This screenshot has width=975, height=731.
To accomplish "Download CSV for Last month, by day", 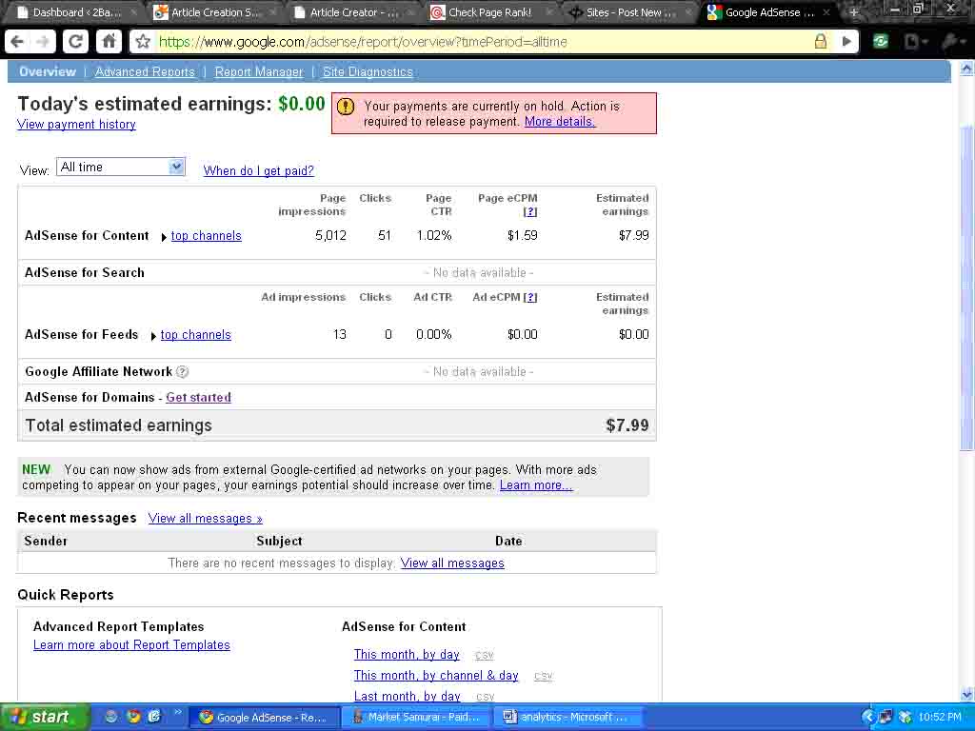I will tap(485, 697).
